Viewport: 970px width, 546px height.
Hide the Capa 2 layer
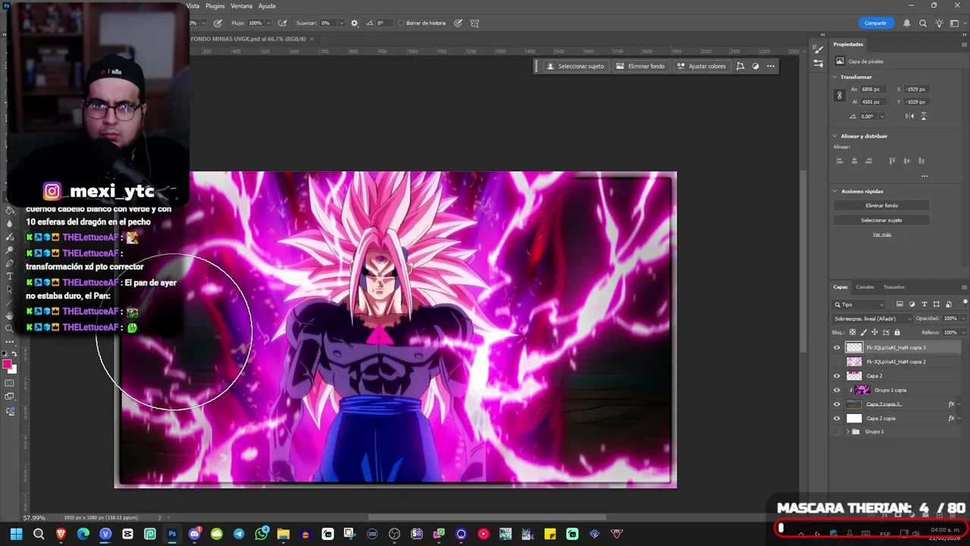pyautogui.click(x=837, y=376)
